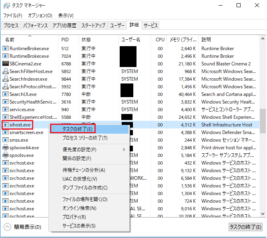This screenshot has height=238, width=267.
Task: Choose 待機チェーンの分析(A) menu entry
Action: 89,170
